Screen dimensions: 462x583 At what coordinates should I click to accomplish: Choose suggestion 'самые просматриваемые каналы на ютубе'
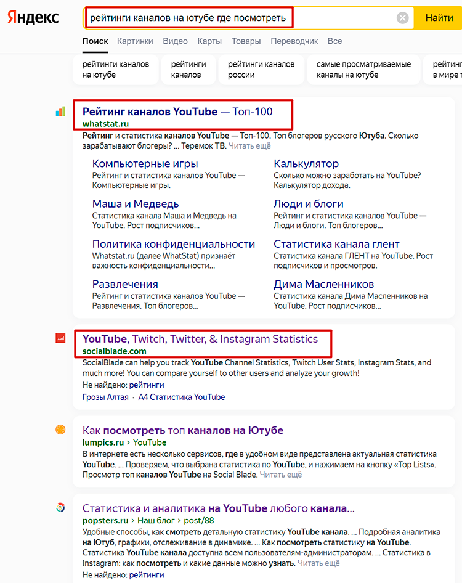(364, 70)
